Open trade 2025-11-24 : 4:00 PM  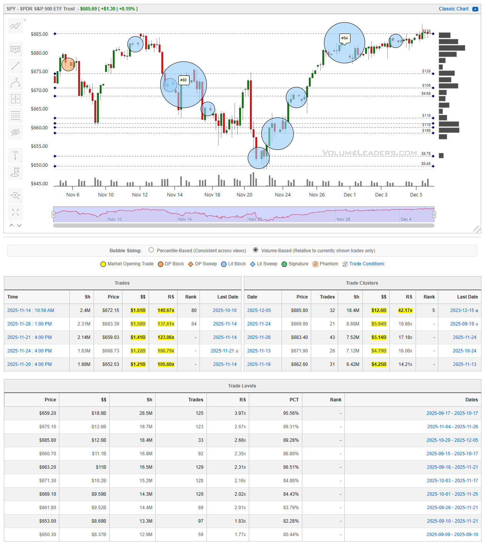[30, 351]
